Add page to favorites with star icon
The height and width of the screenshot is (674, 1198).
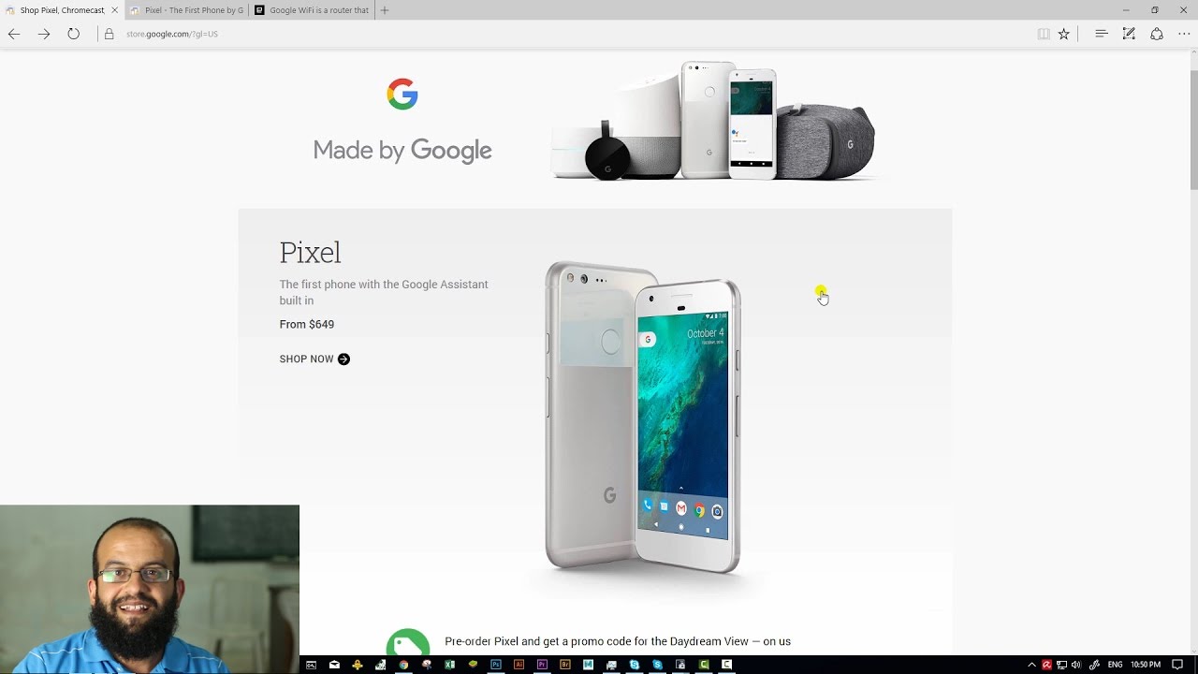pos(1064,34)
